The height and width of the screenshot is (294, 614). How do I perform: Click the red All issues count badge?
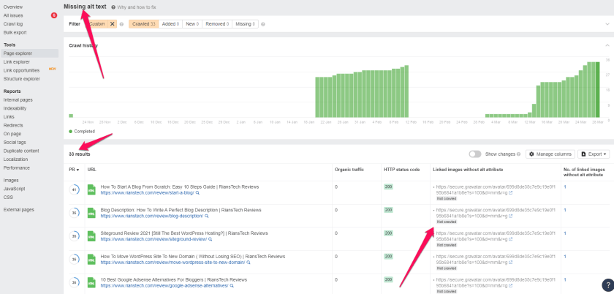pos(54,15)
